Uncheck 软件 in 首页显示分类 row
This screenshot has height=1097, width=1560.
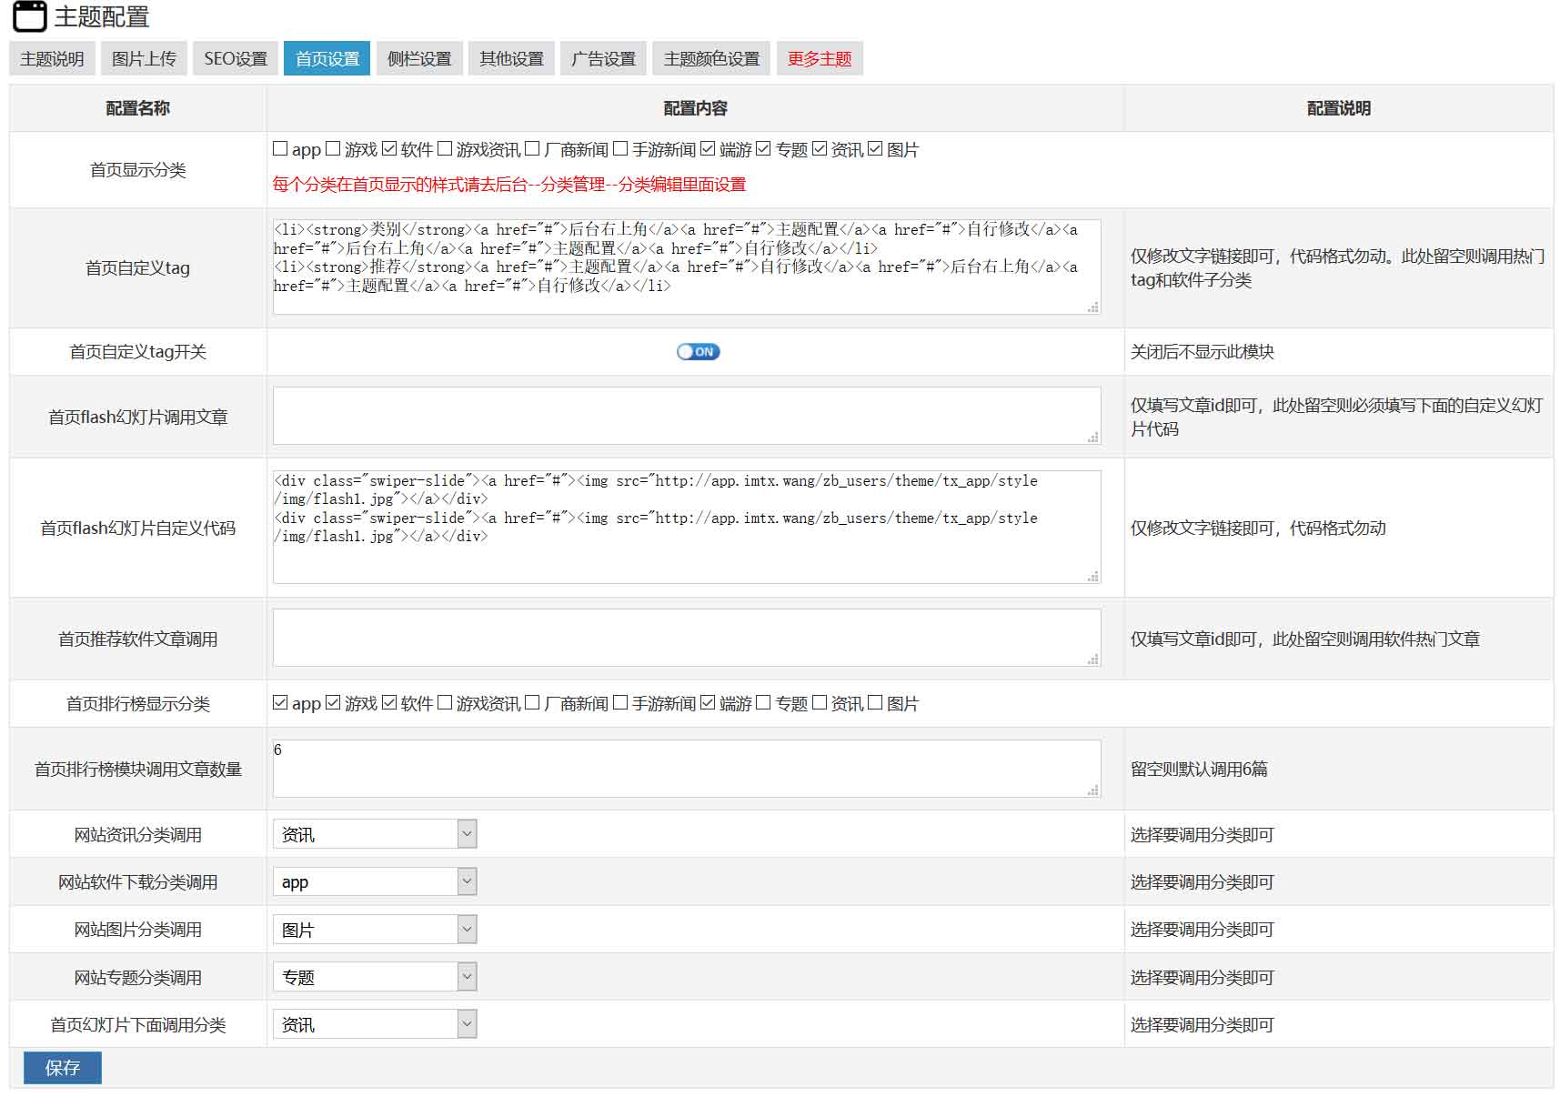pos(389,148)
